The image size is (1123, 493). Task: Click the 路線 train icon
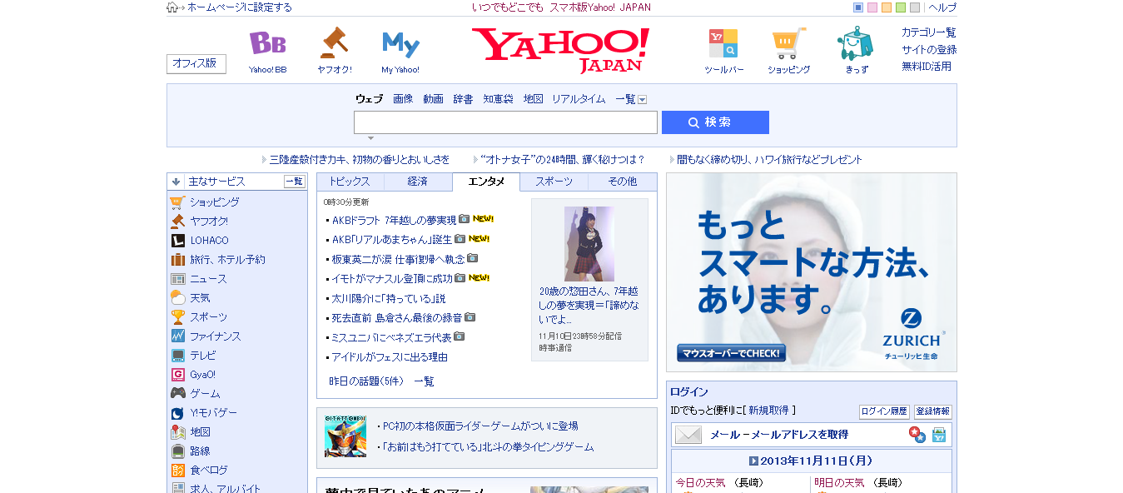pos(177,451)
